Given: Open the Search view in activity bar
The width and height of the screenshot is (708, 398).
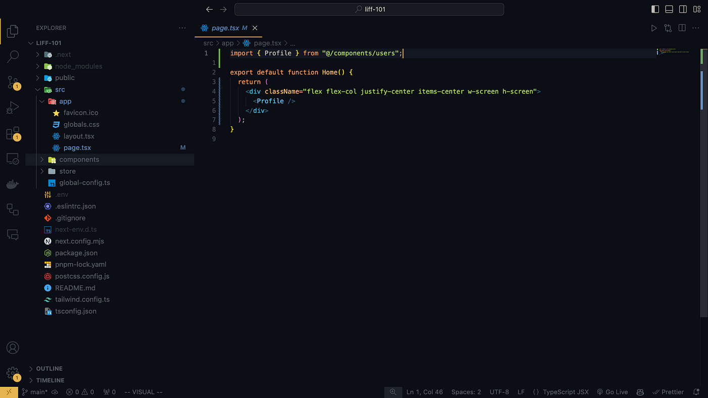Looking at the screenshot, I should (x=13, y=57).
